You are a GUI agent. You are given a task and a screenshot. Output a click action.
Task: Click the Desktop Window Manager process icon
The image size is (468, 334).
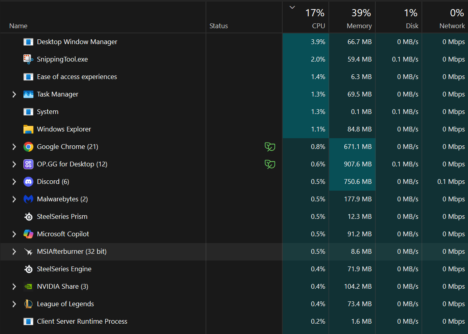pos(28,42)
